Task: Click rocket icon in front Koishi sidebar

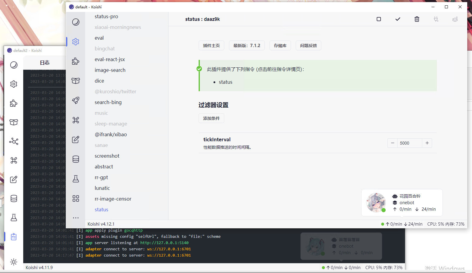Action: tap(76, 100)
